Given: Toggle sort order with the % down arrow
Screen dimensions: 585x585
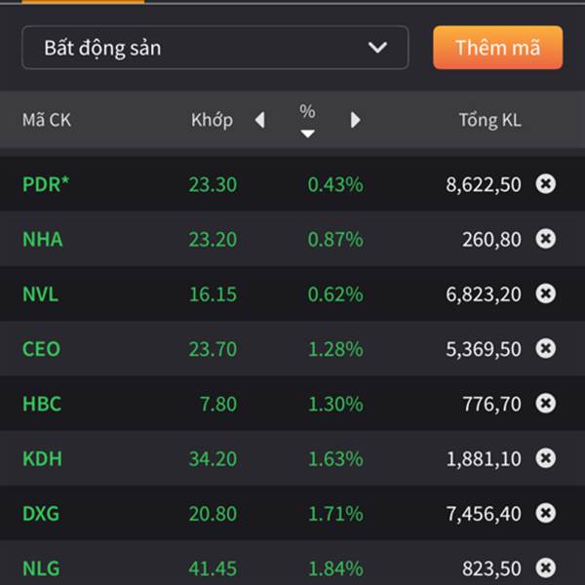Looking at the screenshot, I should [x=307, y=134].
